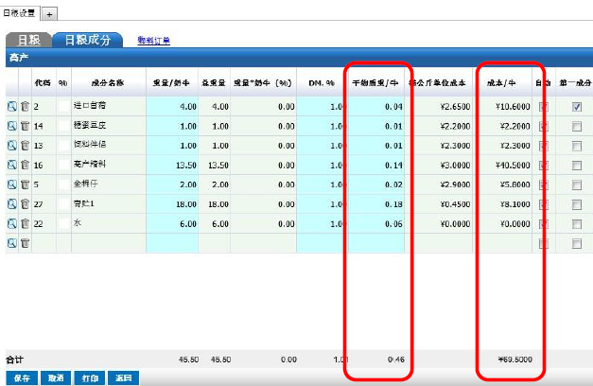Tick the 第一成分 checkbox in the 水 row

tap(576, 223)
